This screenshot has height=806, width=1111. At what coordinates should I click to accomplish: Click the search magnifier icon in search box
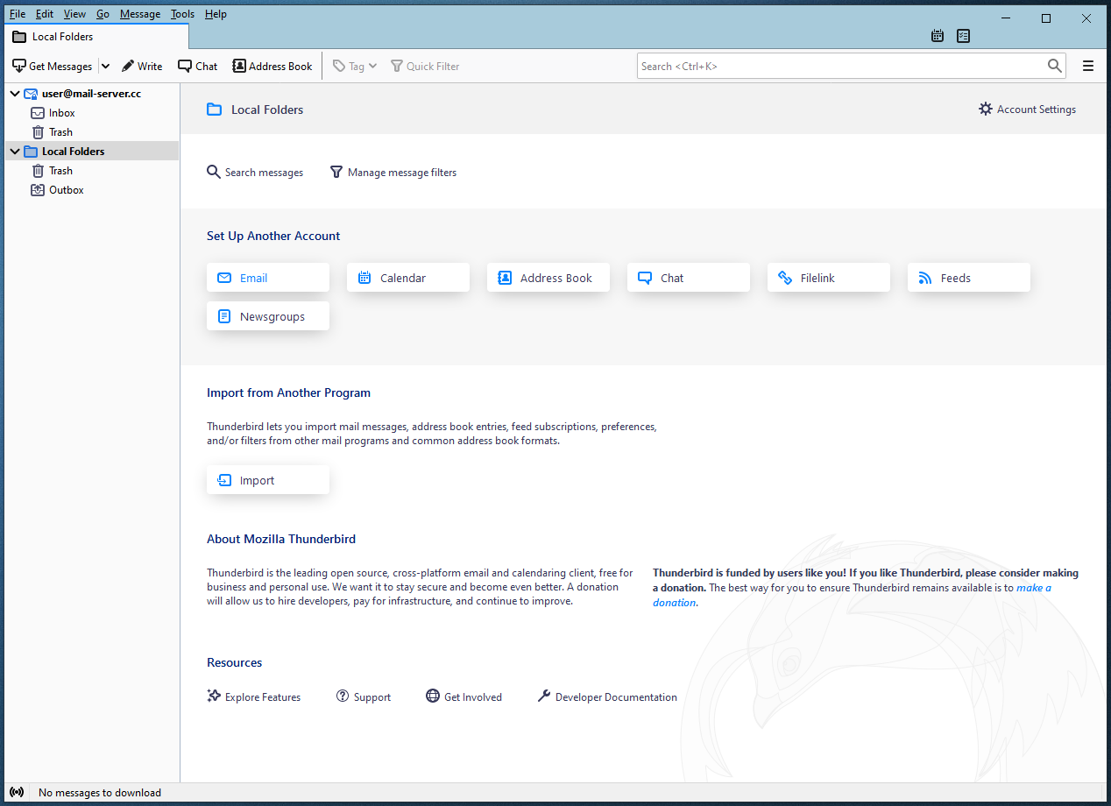(1054, 66)
